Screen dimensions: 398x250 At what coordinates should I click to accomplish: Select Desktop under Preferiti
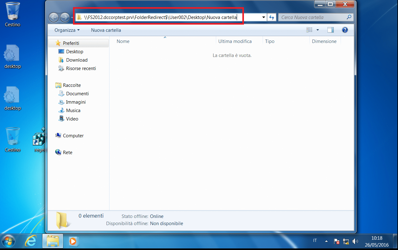tap(75, 52)
